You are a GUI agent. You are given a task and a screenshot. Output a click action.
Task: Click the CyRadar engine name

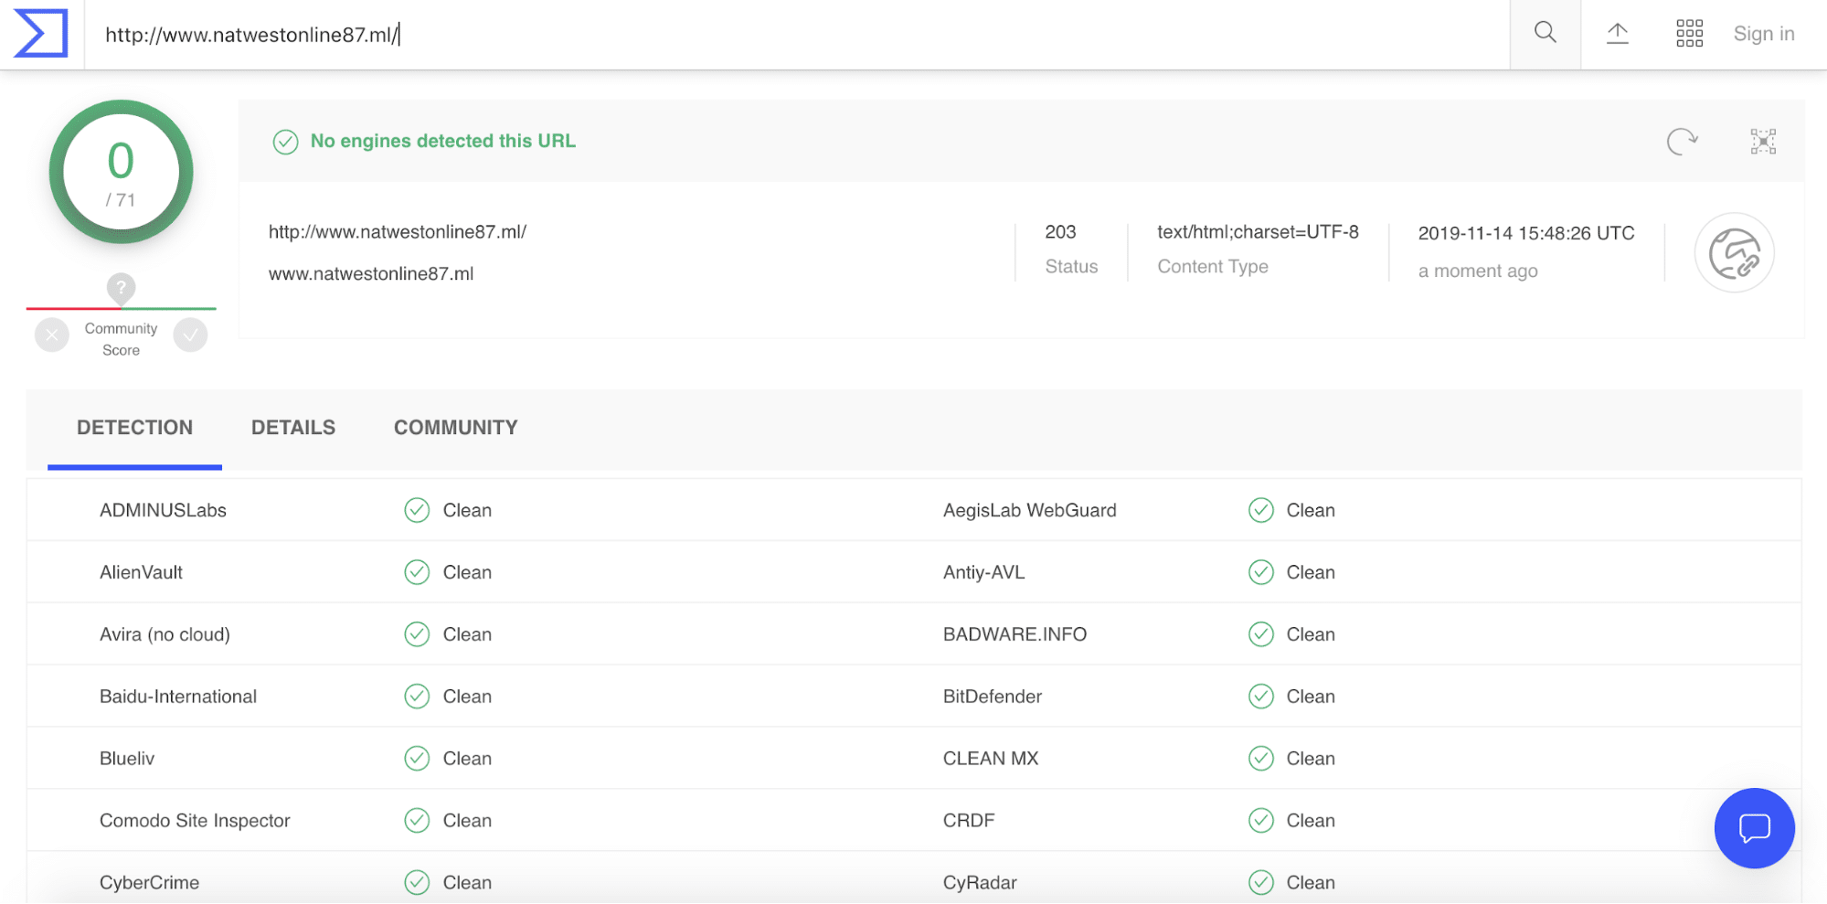click(x=980, y=883)
